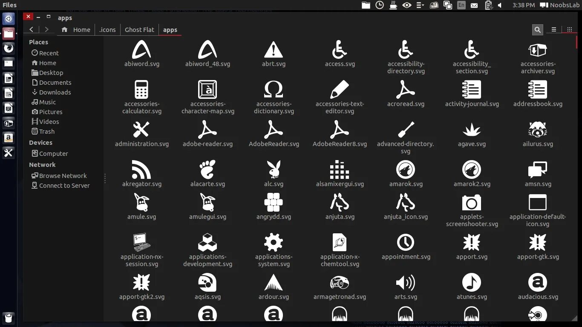Select the audacious.svg icon
Screen dimensions: 582x327
click(538, 283)
